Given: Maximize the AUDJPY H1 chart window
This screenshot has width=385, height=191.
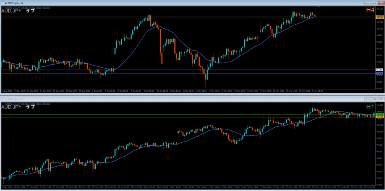Looking at the screenshot, I should pyautogui.click(x=374, y=99).
